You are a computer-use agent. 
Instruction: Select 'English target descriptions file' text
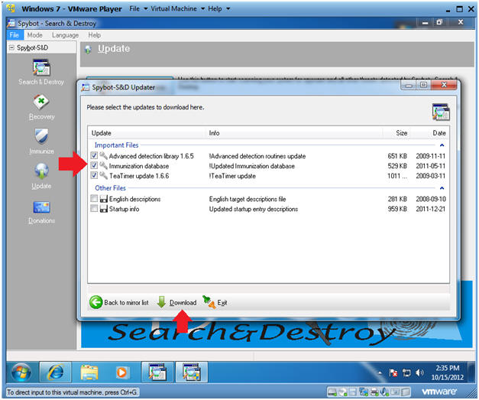point(248,199)
